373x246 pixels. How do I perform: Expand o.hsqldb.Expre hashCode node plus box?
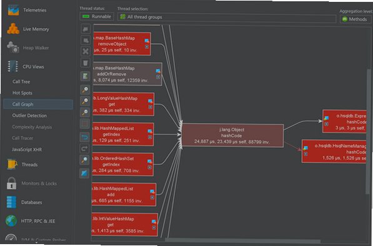[326, 124]
